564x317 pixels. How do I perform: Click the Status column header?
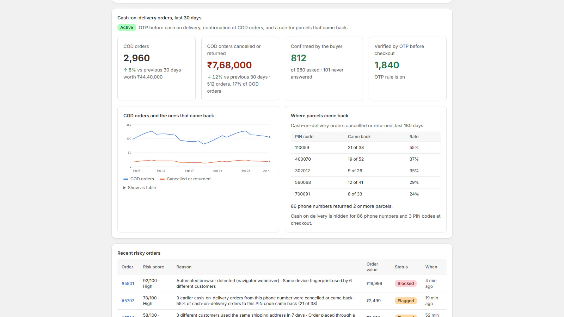click(401, 267)
